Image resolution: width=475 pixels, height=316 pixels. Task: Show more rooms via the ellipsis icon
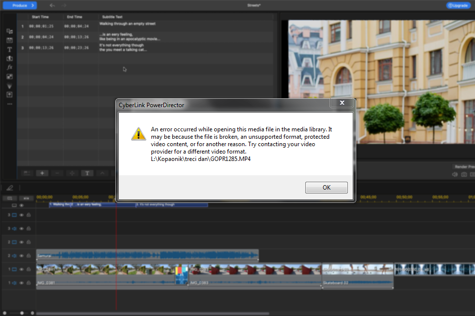coord(10,104)
